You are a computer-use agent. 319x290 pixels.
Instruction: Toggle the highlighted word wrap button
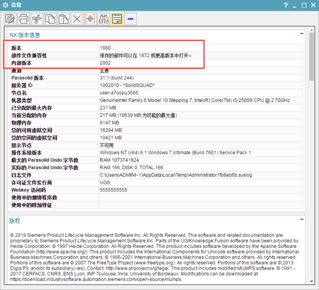(117, 19)
